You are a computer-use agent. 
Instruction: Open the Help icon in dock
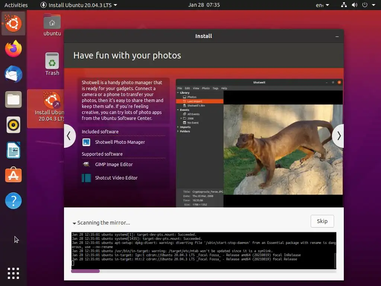[x=13, y=201]
